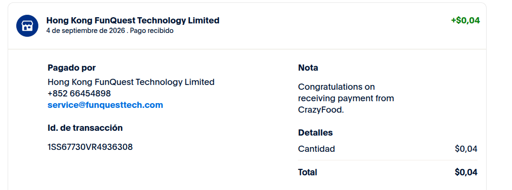
Task: Click the divider line above Total
Action: coord(387,160)
